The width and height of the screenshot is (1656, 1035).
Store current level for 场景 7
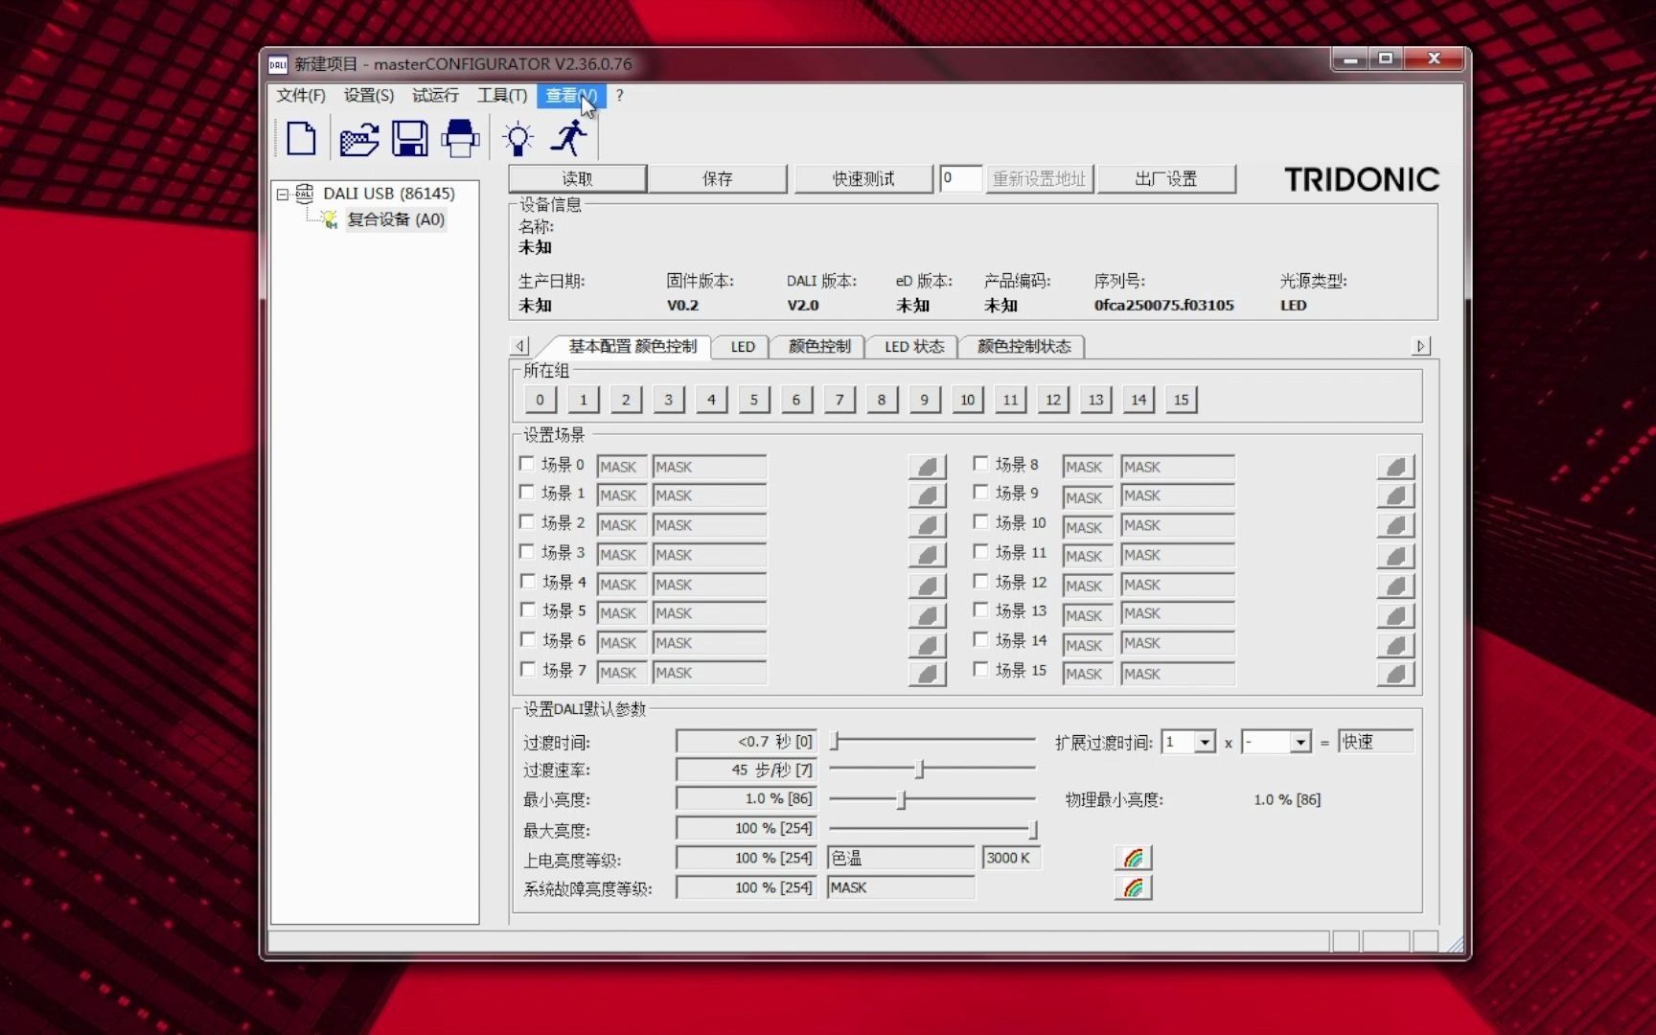[927, 674]
